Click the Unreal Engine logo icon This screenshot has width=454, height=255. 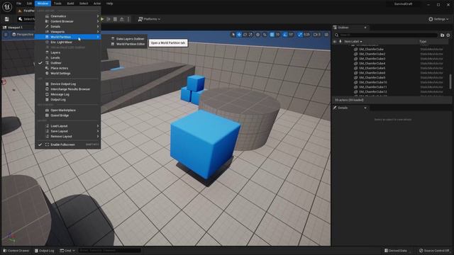point(7,6)
